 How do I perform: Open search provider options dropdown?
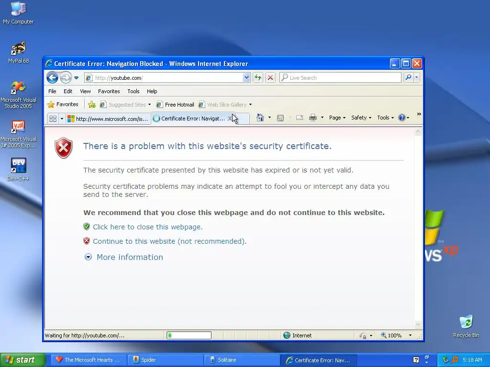coord(417,77)
